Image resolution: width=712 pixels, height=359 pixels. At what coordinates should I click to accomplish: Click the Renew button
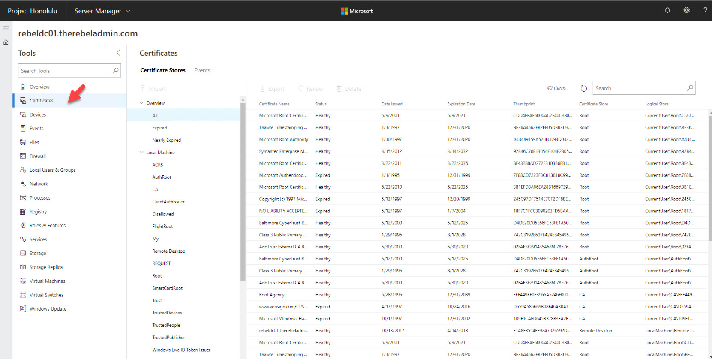pyautogui.click(x=311, y=89)
